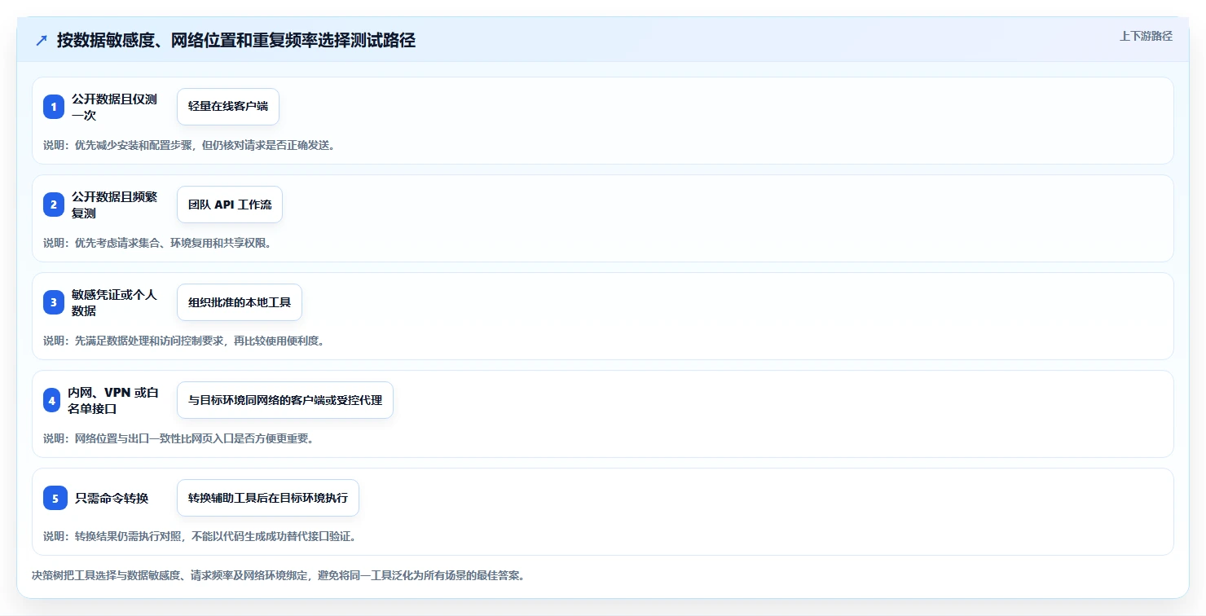The width and height of the screenshot is (1206, 616).
Task: Click the heading 按数据敏感度、网络位置和重复频率选择测试路径
Action: (236, 41)
